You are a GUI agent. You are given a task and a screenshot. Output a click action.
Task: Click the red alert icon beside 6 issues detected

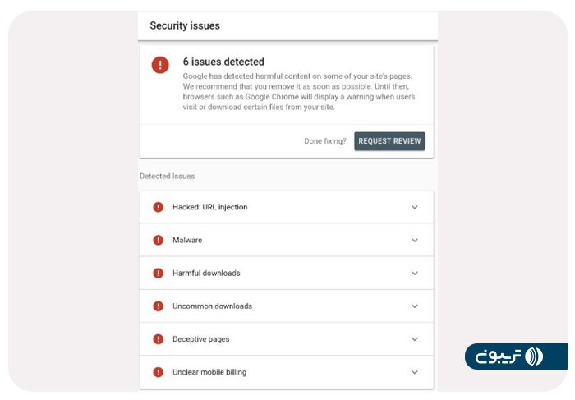(x=160, y=65)
